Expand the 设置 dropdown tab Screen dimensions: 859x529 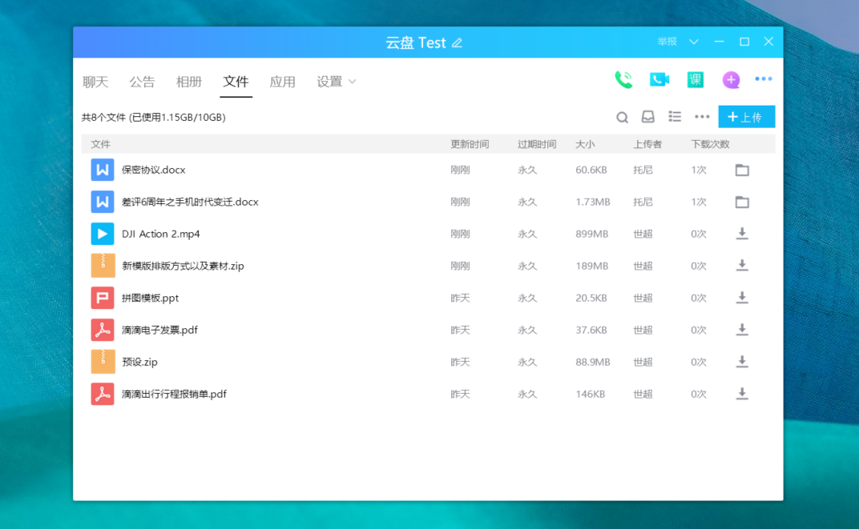(337, 82)
